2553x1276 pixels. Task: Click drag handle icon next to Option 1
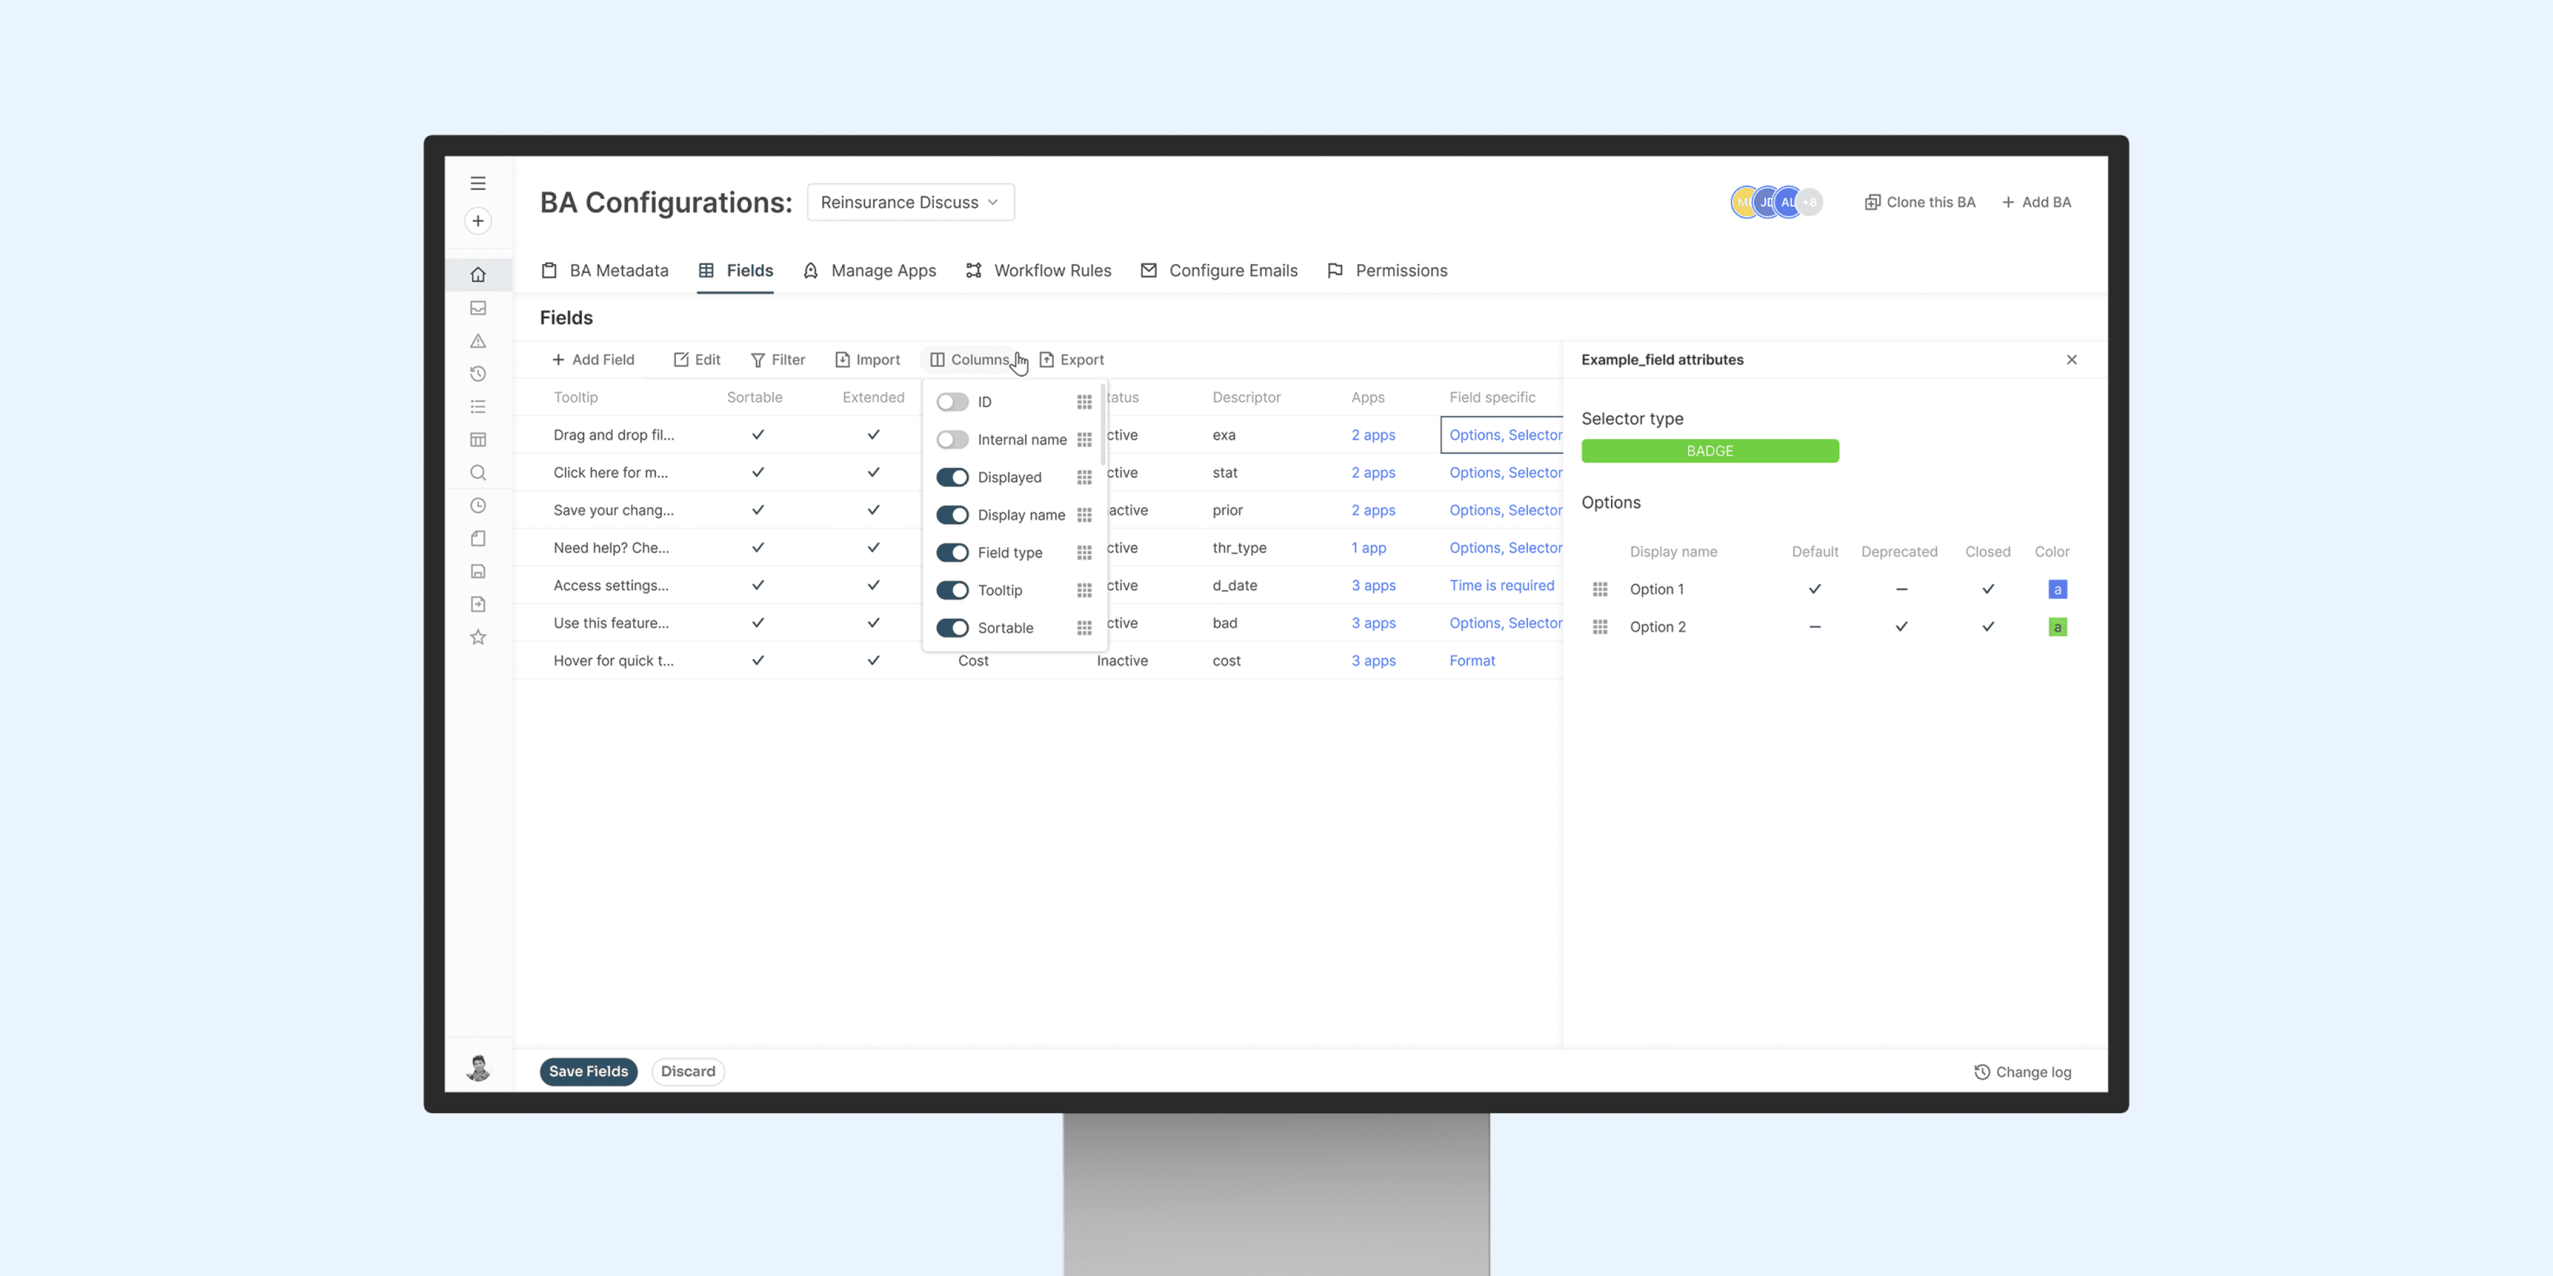[1599, 590]
